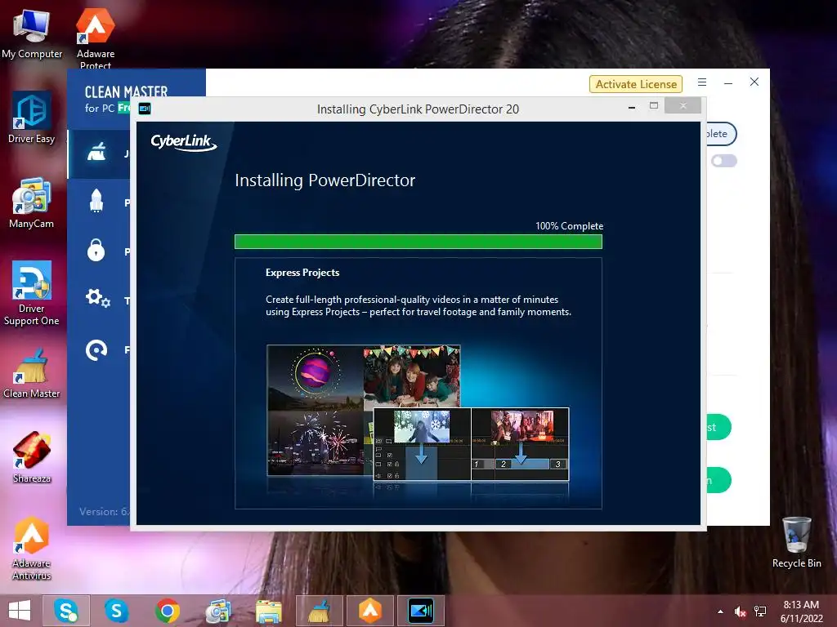Screen dimensions: 837x627
Task: Open the Tools gears icon in Clean Master
Action: pos(98,298)
